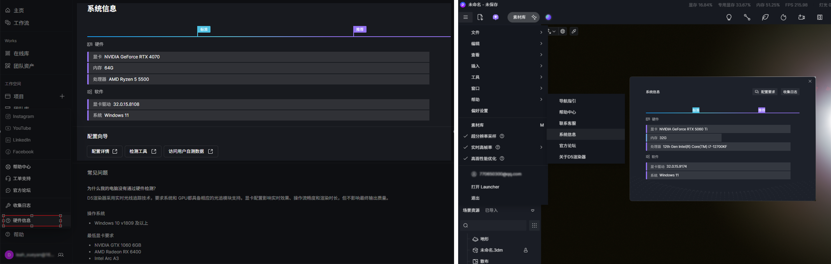
Task: Open the 访问用户自测数据 external link
Action: point(191,151)
